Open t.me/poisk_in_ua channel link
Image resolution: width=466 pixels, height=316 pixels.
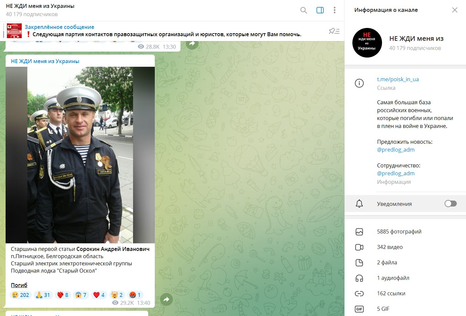(x=398, y=79)
